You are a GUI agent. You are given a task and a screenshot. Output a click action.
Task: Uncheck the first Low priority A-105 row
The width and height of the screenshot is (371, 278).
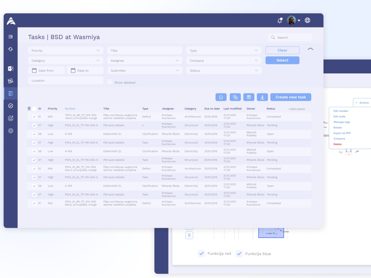click(x=34, y=134)
